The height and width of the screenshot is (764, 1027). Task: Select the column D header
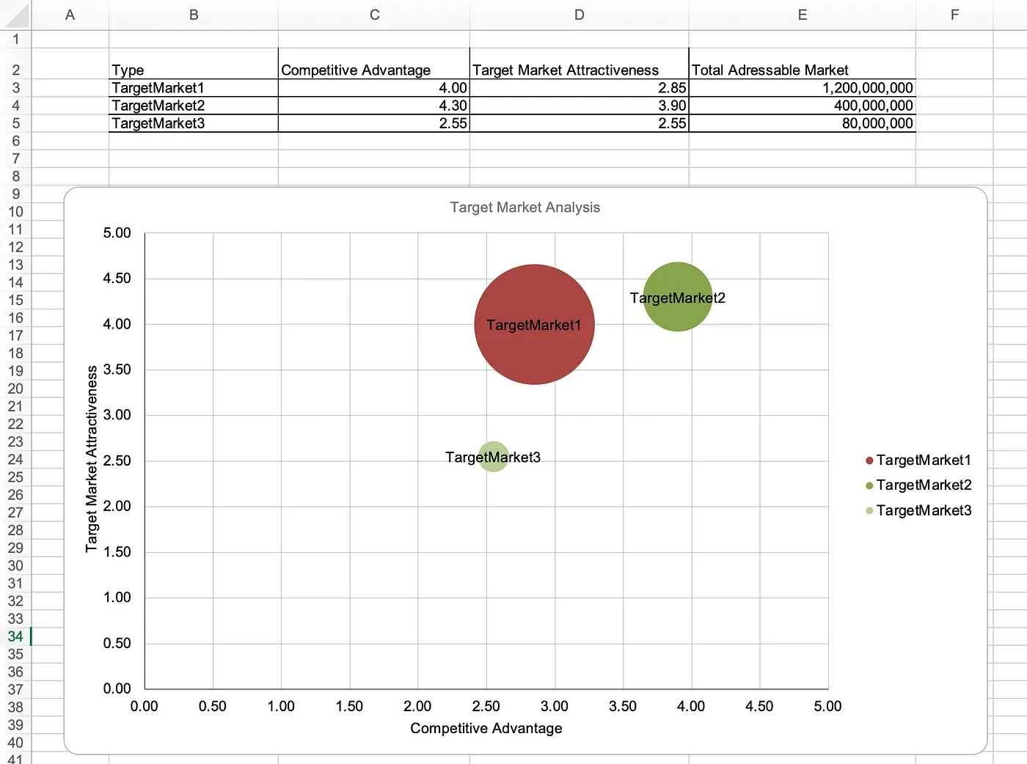pyautogui.click(x=579, y=15)
